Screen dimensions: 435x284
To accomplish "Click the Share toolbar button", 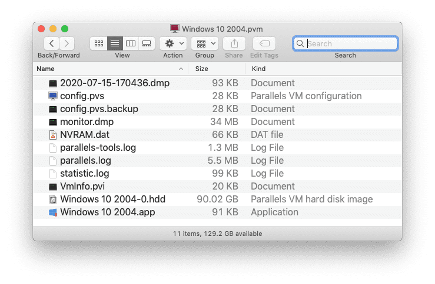I will 234,43.
